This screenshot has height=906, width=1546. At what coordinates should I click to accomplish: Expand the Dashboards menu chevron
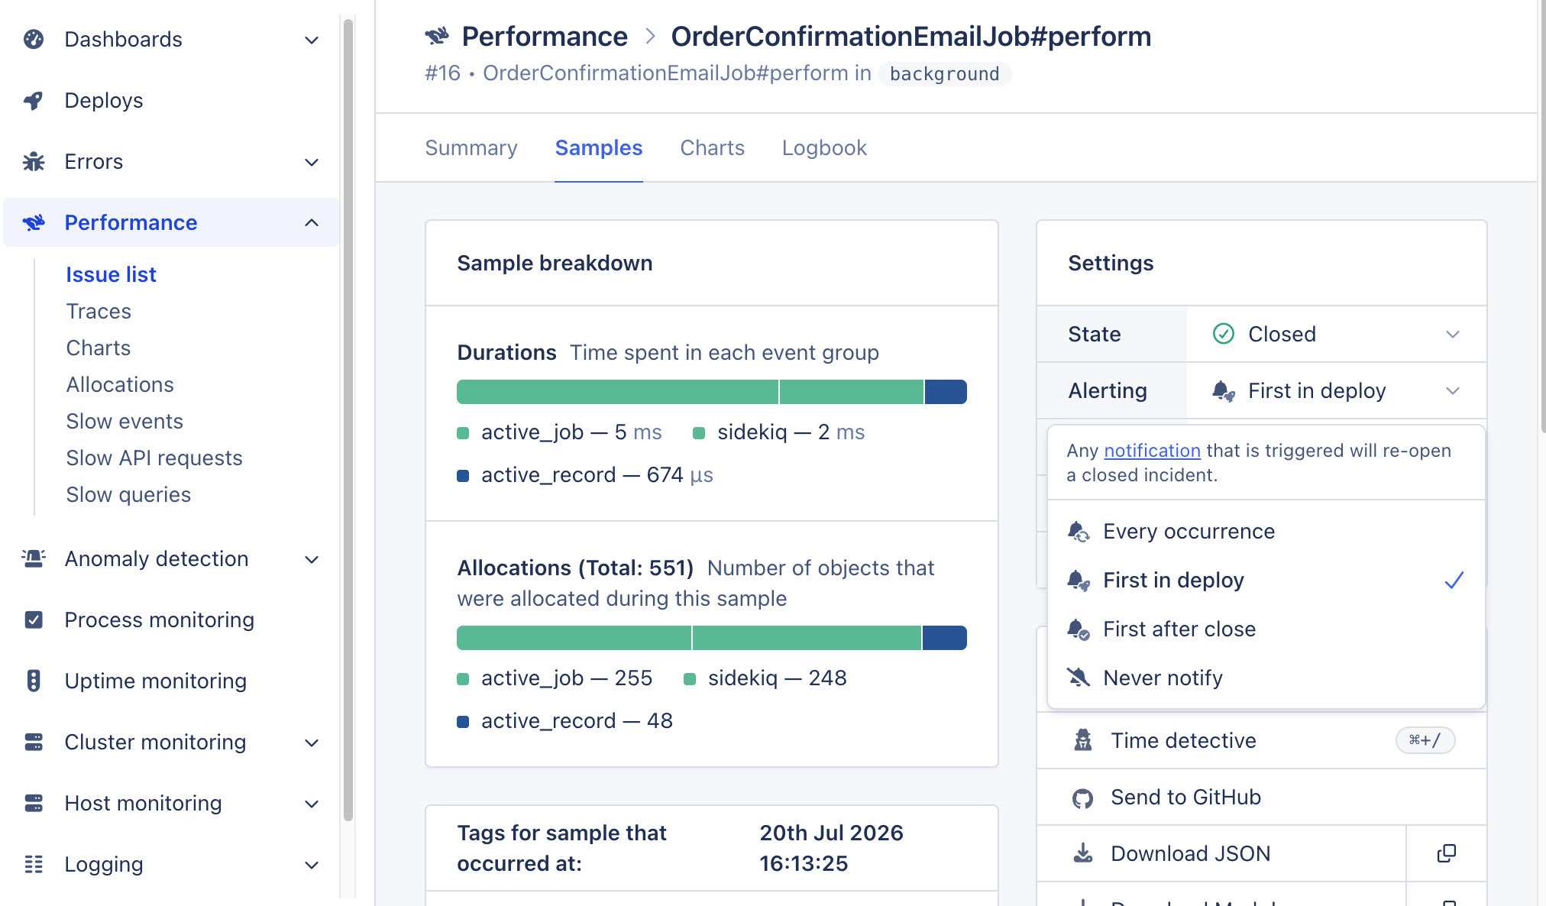pos(312,40)
